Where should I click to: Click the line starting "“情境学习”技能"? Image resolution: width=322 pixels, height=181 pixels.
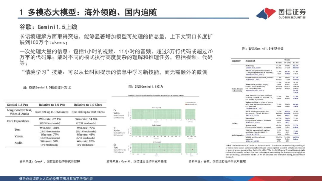pos(114,72)
